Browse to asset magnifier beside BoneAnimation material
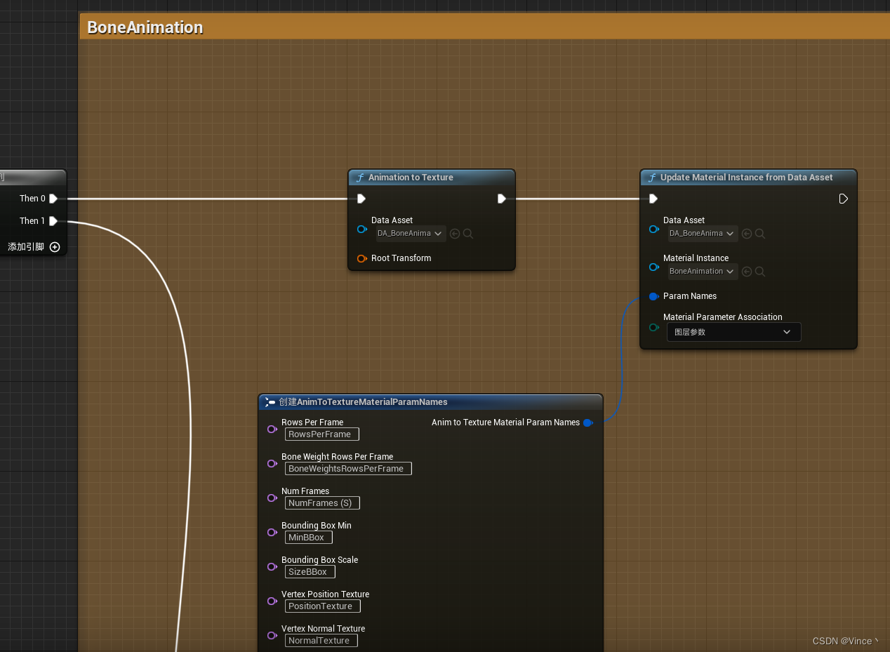 point(760,272)
